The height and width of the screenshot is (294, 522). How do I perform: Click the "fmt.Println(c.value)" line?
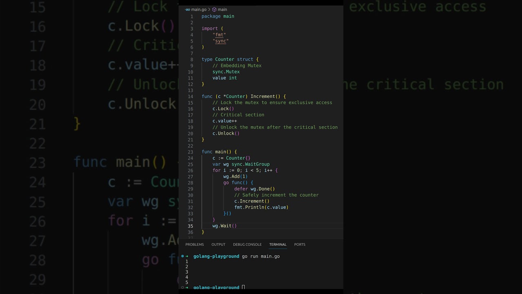(x=261, y=207)
